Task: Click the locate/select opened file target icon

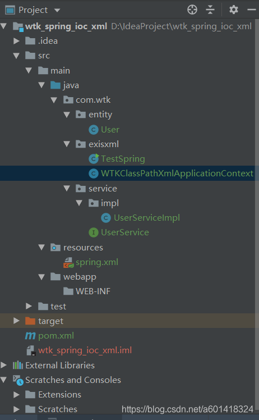Action: click(192, 10)
